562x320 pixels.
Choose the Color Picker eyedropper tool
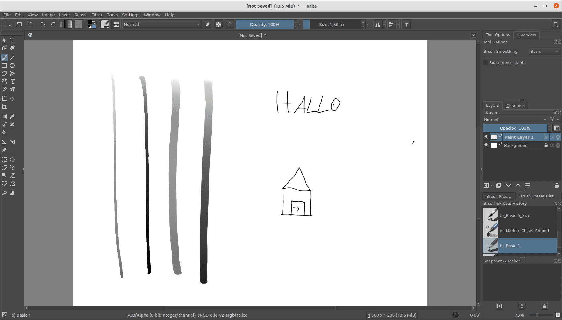pyautogui.click(x=12, y=116)
